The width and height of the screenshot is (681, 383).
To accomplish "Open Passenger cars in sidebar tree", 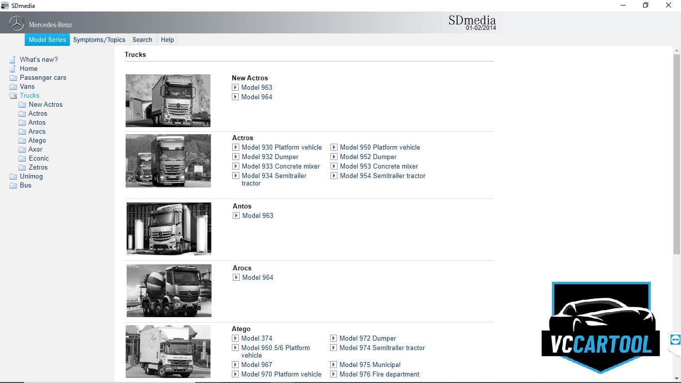I will (43, 77).
